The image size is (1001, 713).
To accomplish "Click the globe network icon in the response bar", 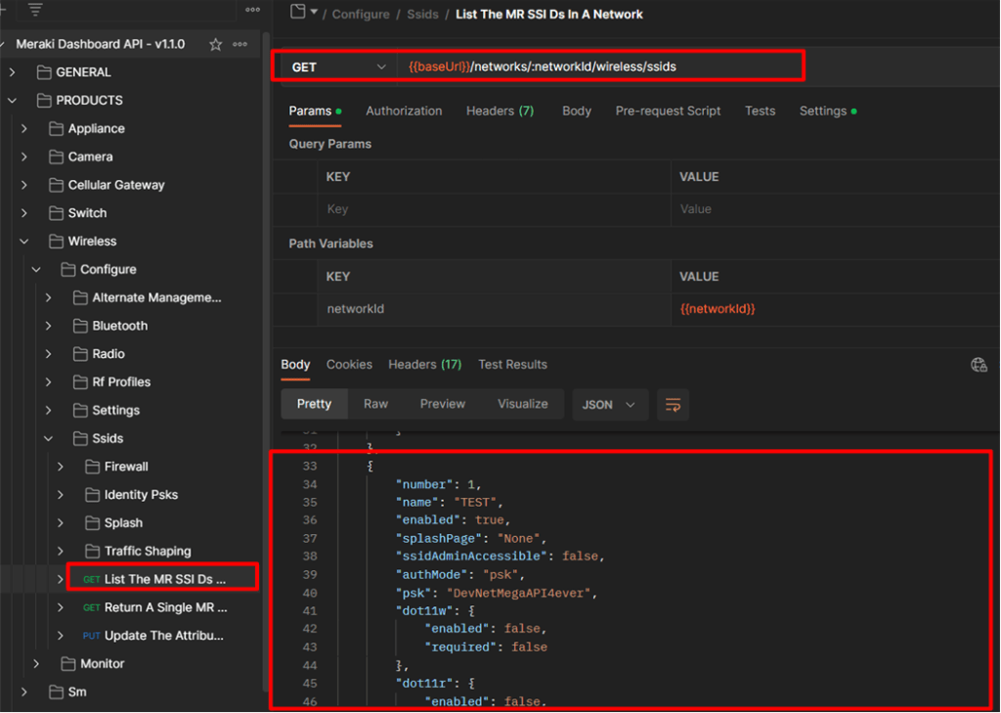I will 979,365.
